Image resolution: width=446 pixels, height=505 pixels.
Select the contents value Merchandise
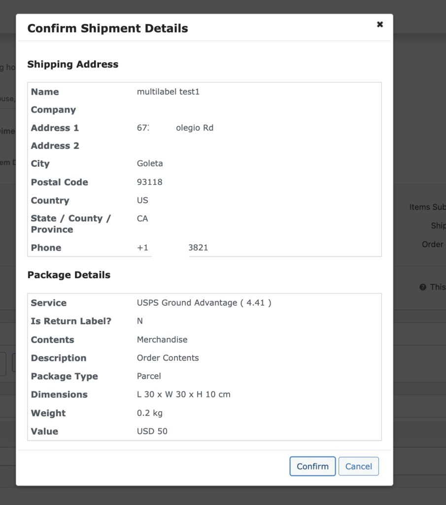[x=162, y=340]
